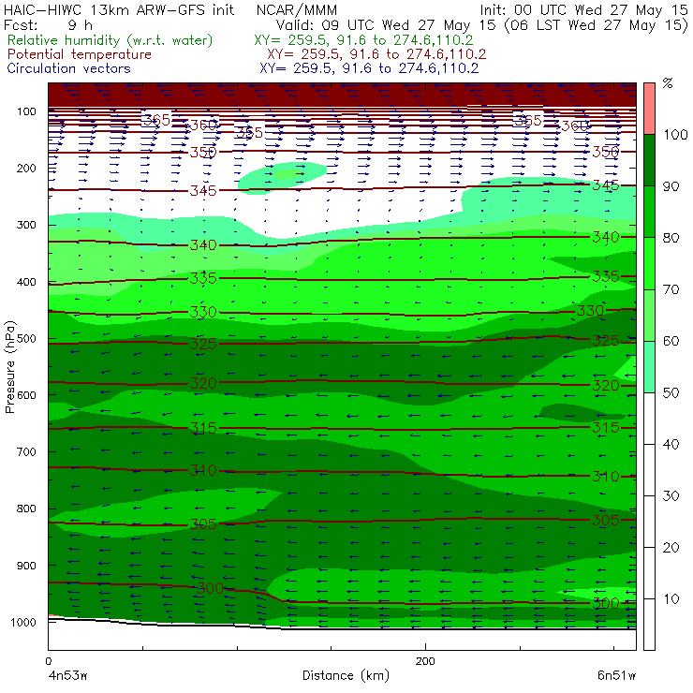Click the white 40–50% colorbar segment
Screen dimensions: 693x693
pyautogui.click(x=649, y=418)
